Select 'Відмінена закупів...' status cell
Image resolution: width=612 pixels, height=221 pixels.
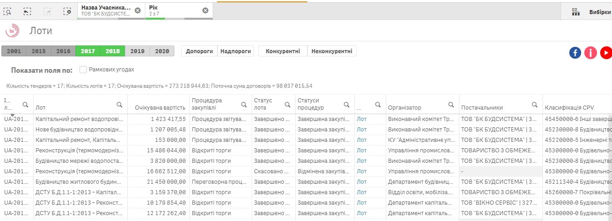(x=324, y=171)
